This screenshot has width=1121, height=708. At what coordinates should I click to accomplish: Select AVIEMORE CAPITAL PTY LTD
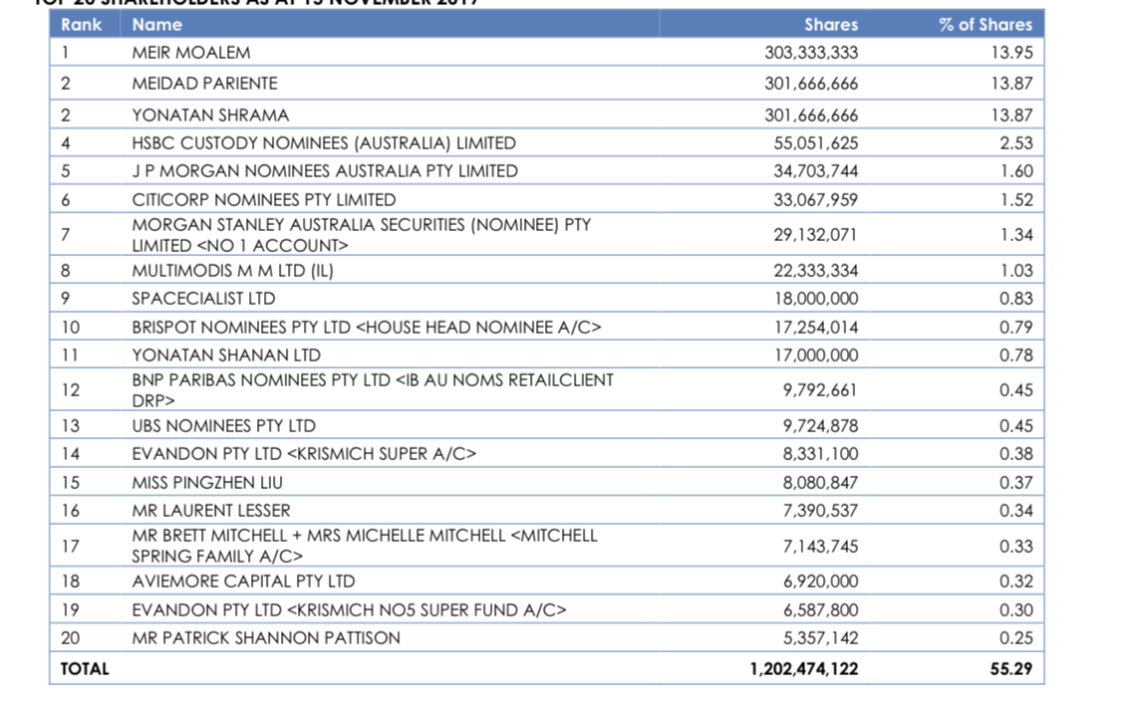coord(243,582)
